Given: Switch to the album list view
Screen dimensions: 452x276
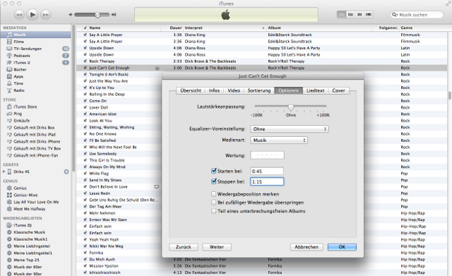Looking at the screenshot, I should coord(350,14).
